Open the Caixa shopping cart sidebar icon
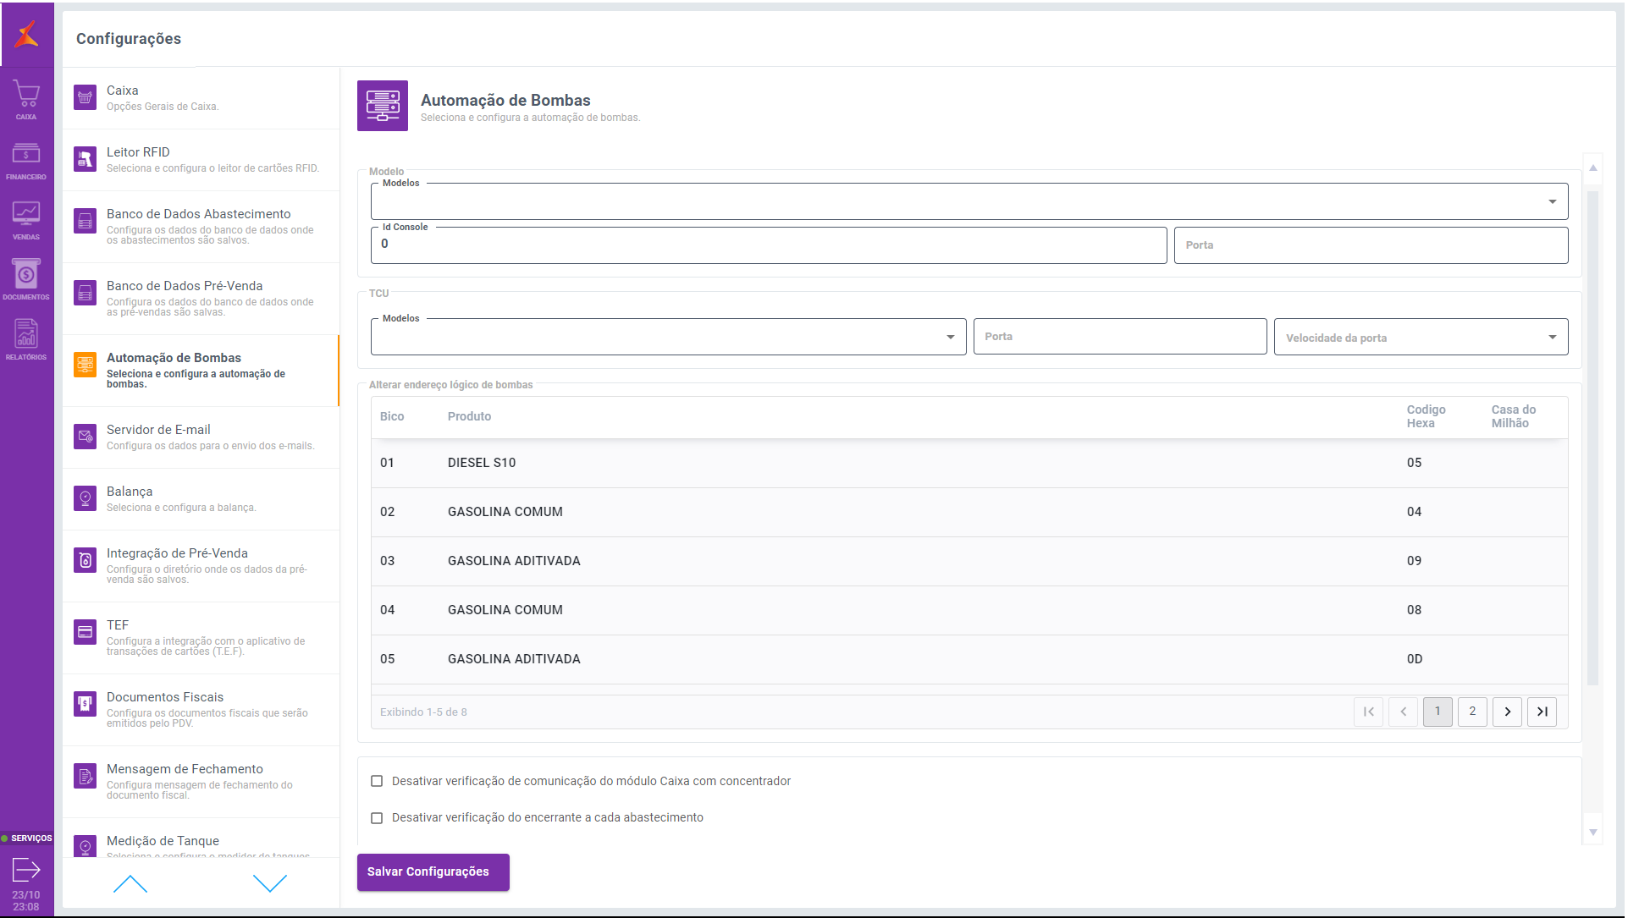 pyautogui.click(x=26, y=99)
